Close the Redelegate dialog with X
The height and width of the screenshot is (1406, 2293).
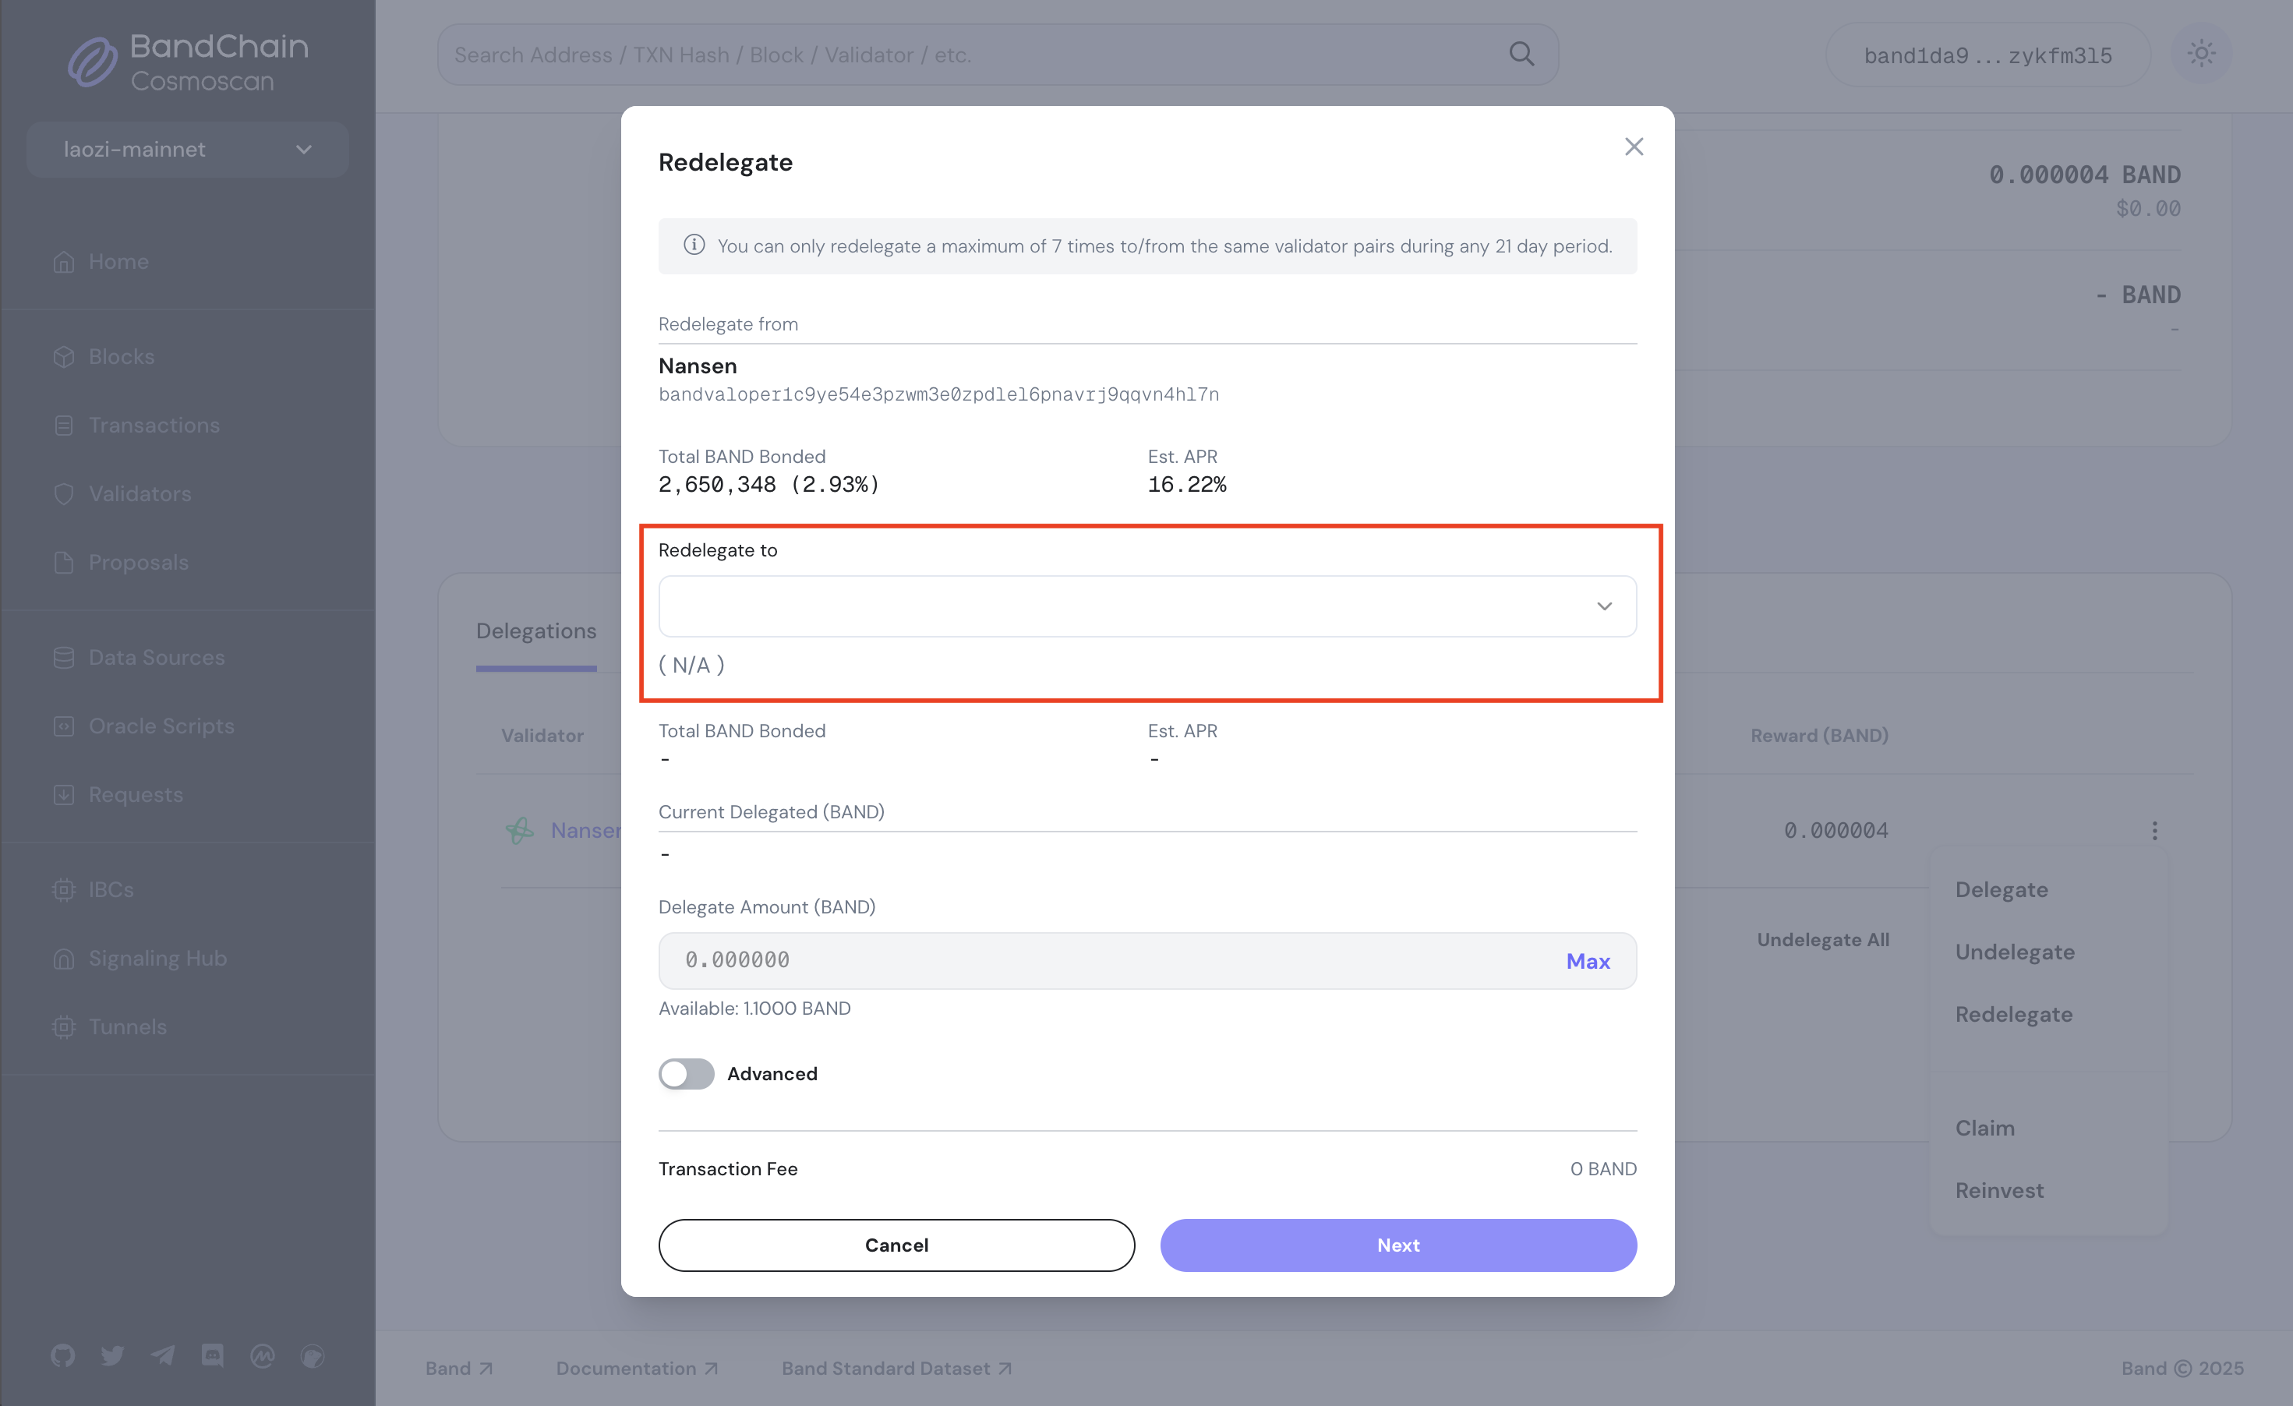pos(1634,147)
